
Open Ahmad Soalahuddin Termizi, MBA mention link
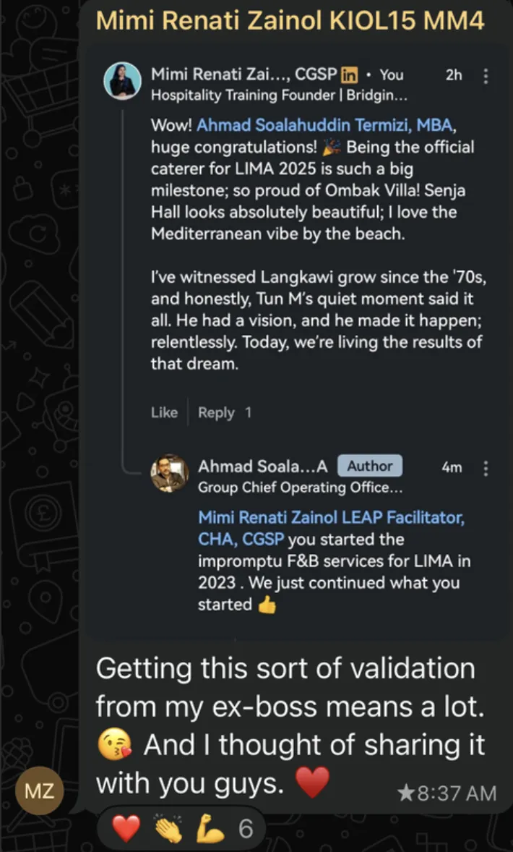324,125
